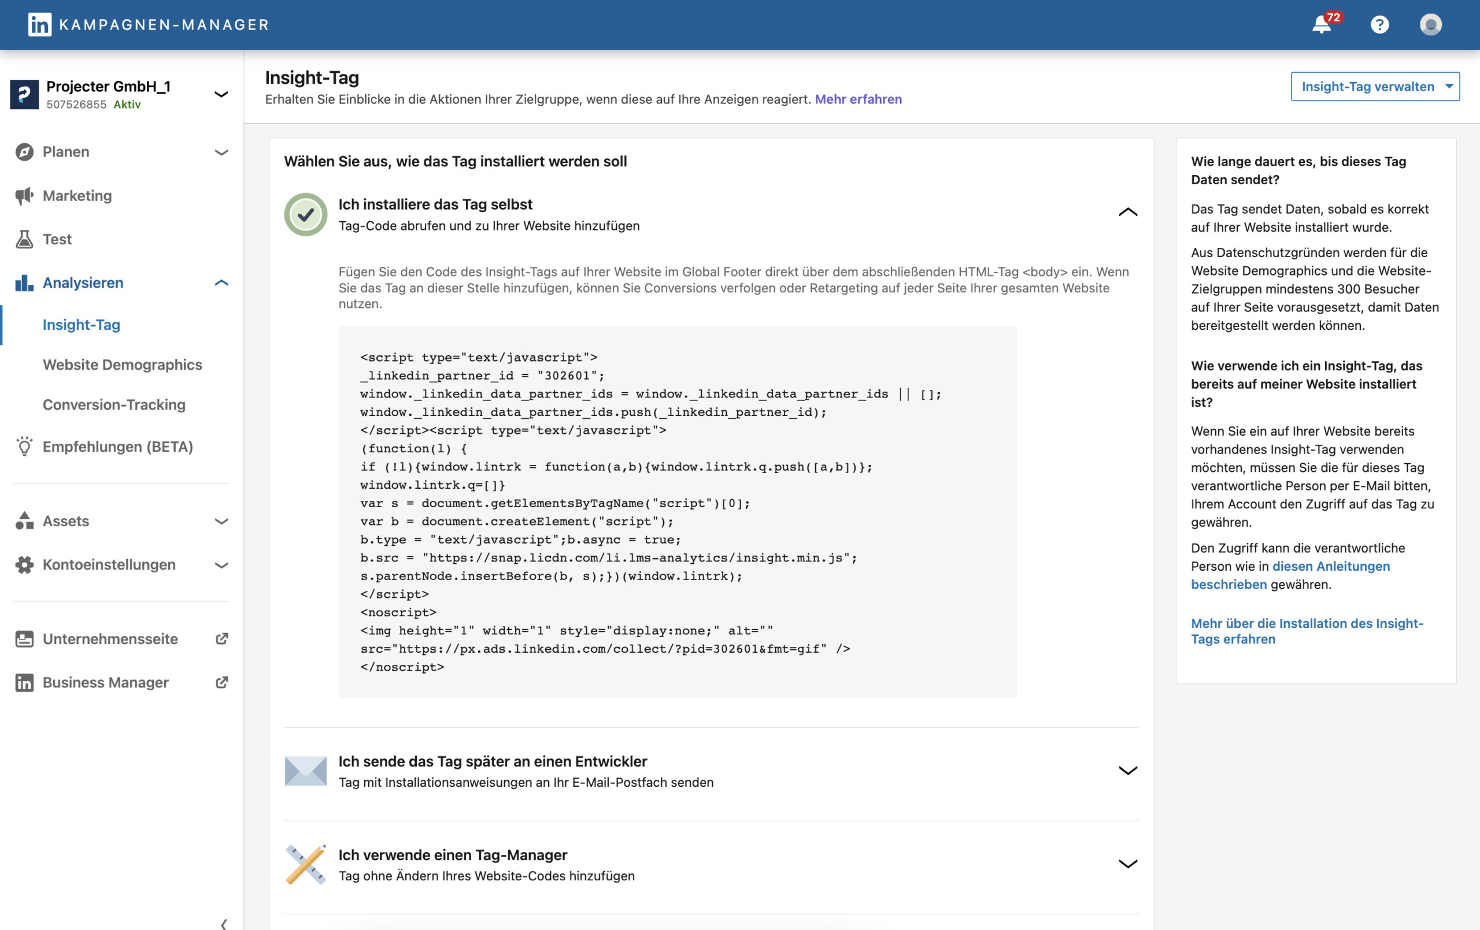Screen dimensions: 1480x930
Task: Expand the Kontoeinstellungen section chevron
Action: pos(221,564)
